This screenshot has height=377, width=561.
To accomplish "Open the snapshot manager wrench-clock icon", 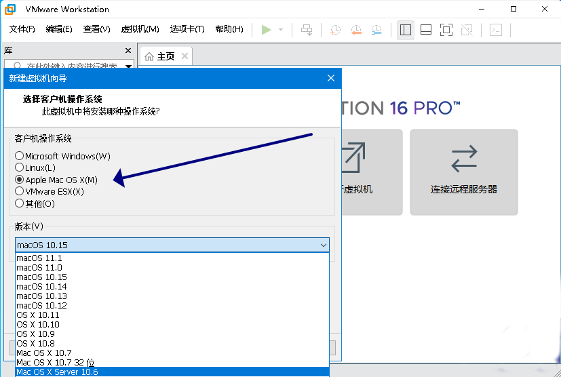I will (x=376, y=30).
